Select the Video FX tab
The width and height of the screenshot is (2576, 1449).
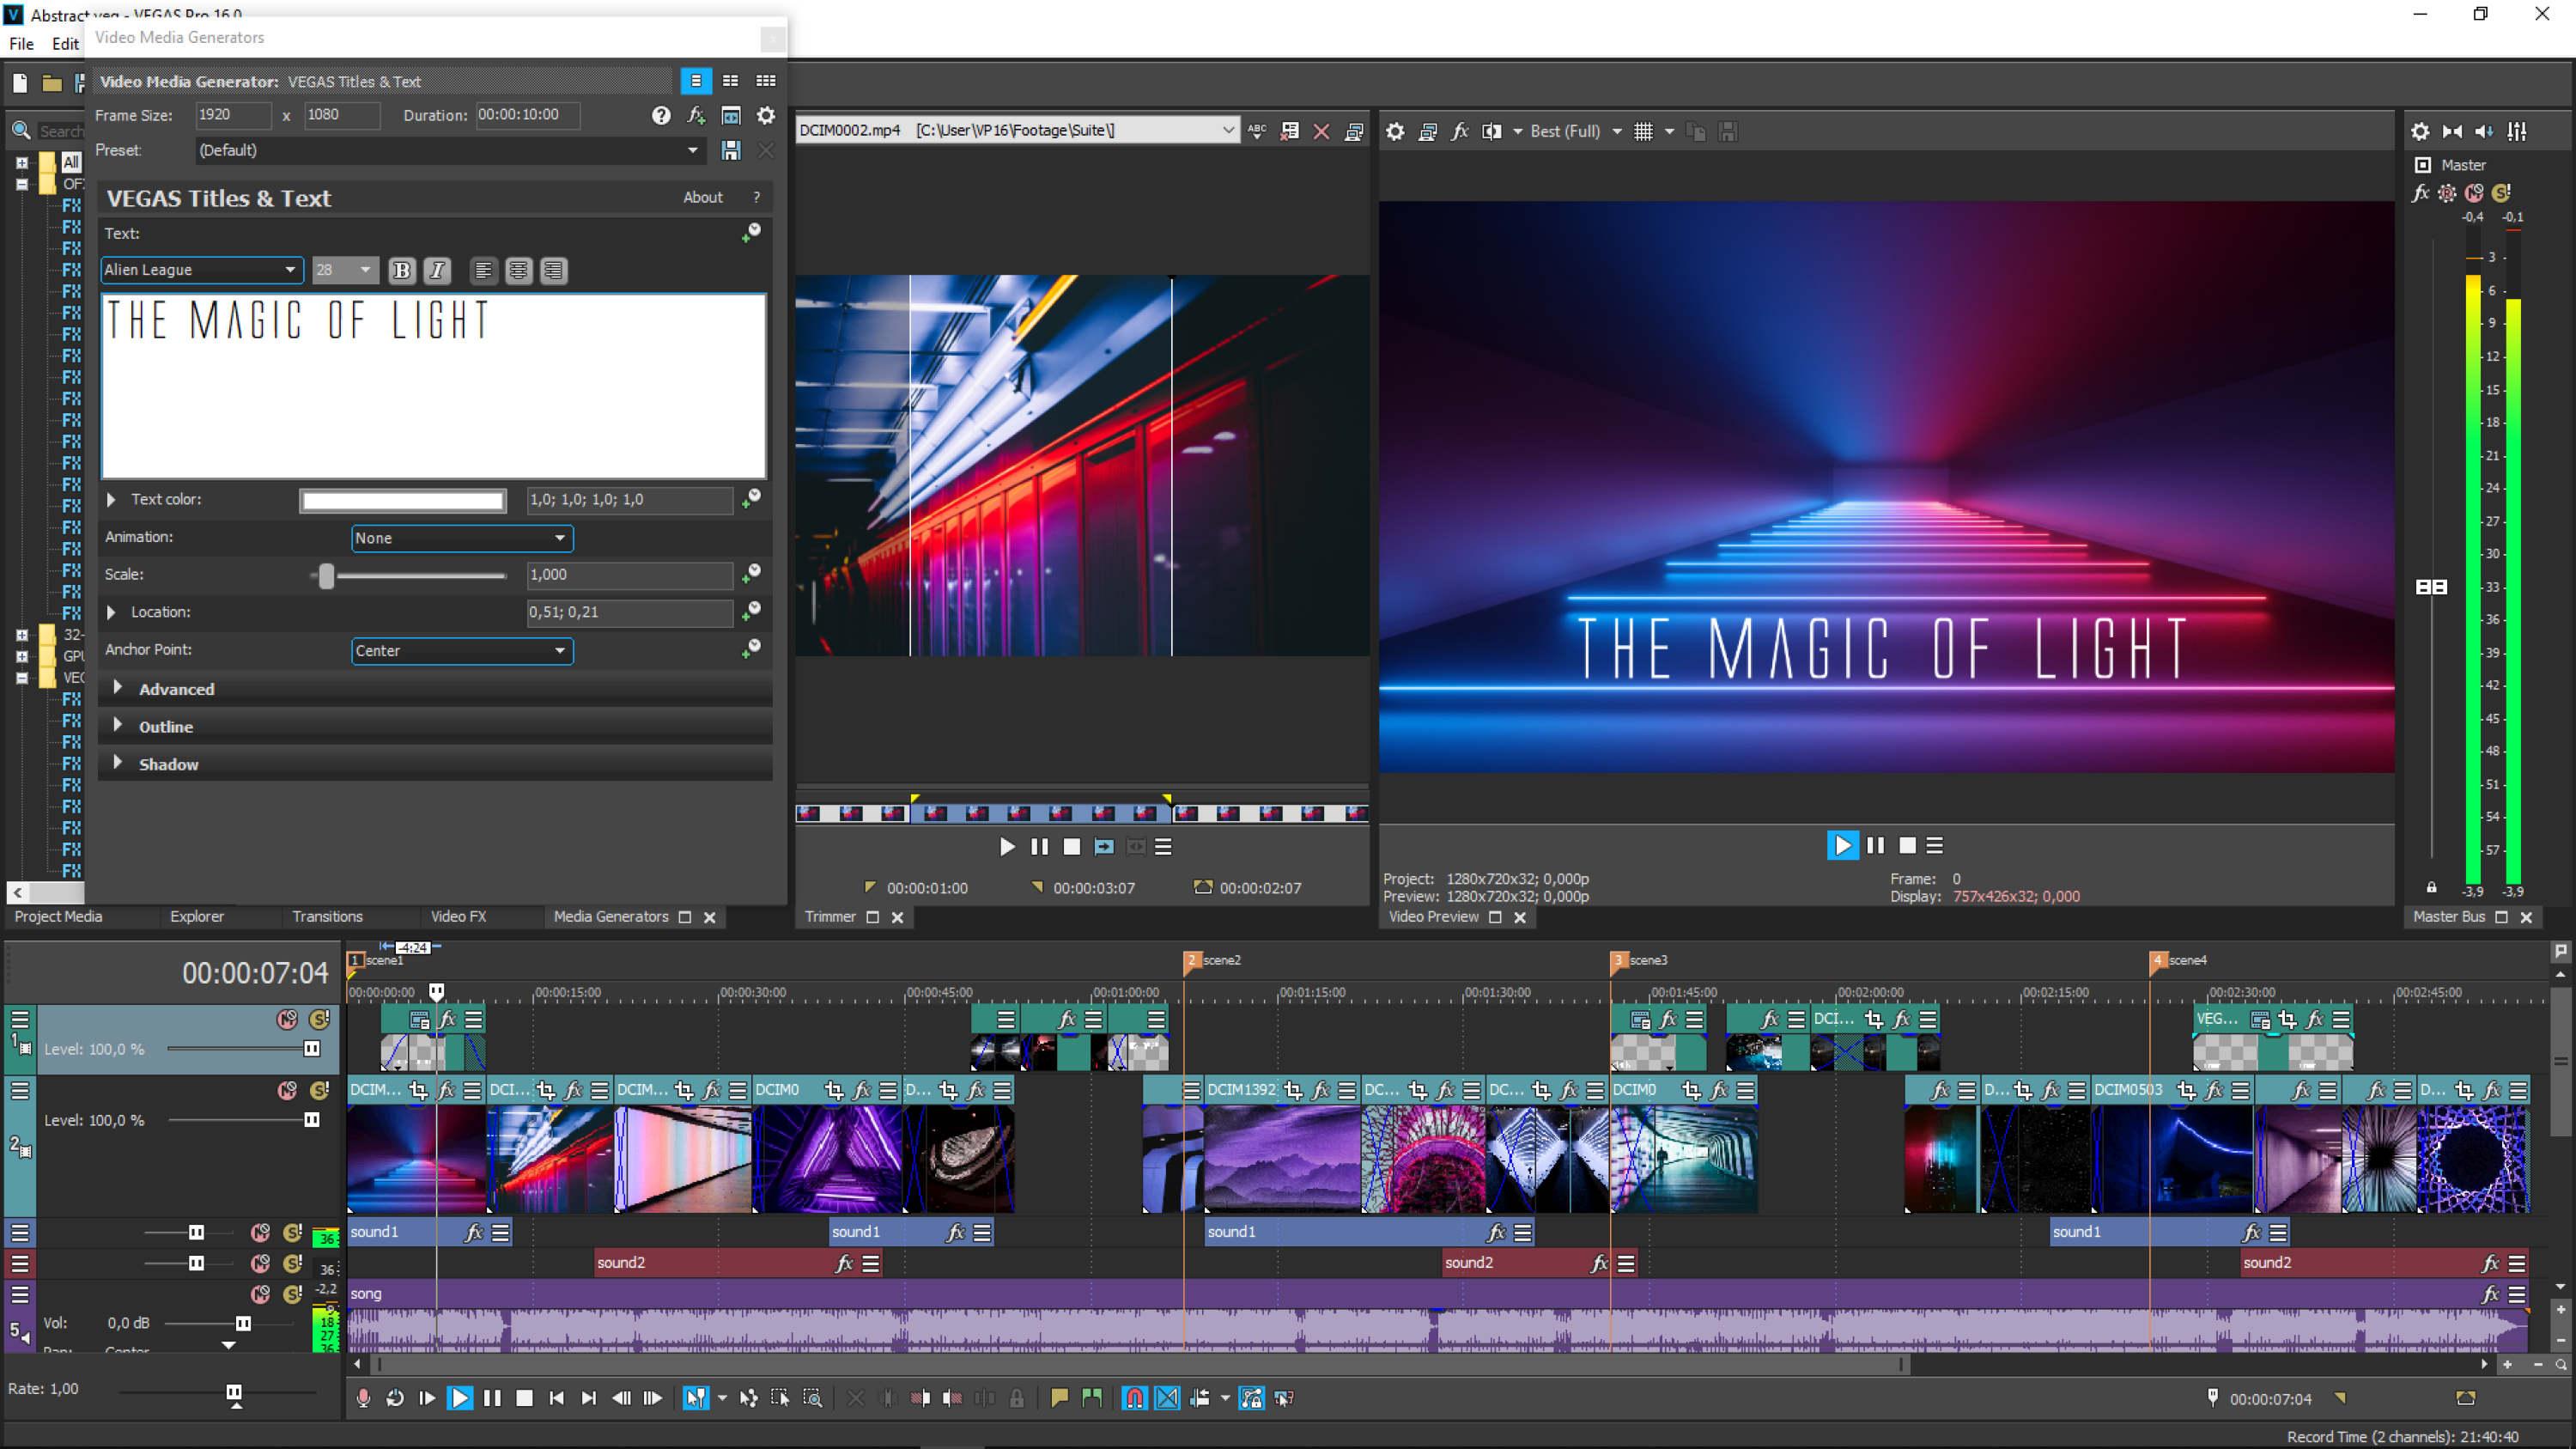[457, 916]
